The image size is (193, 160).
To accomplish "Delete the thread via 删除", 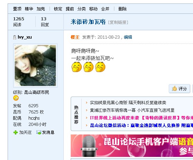I will tap(122, 9).
